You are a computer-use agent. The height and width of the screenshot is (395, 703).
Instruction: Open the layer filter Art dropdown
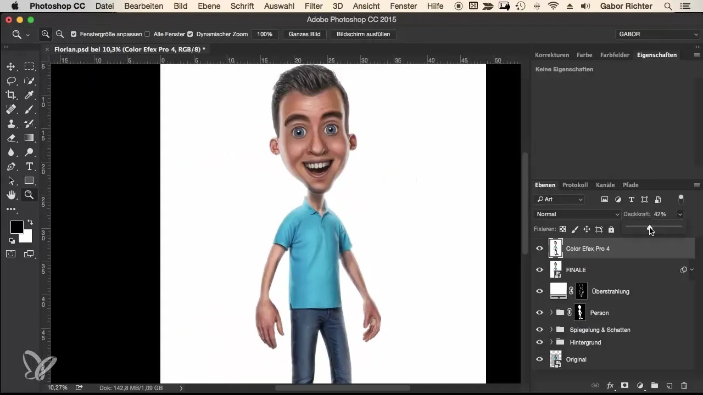pos(560,199)
